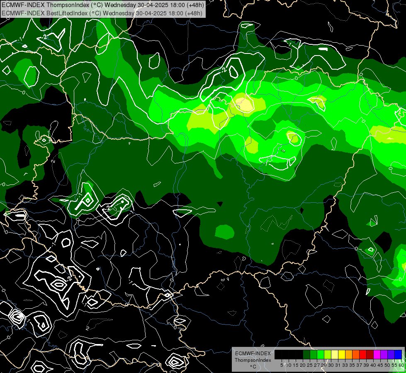
Task: Click the bright green 27-29 legend swatch
Action: tap(321, 354)
